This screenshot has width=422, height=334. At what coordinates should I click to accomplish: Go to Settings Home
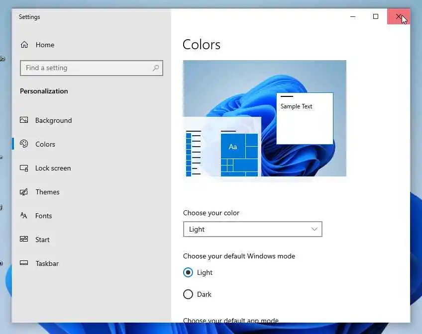45,45
